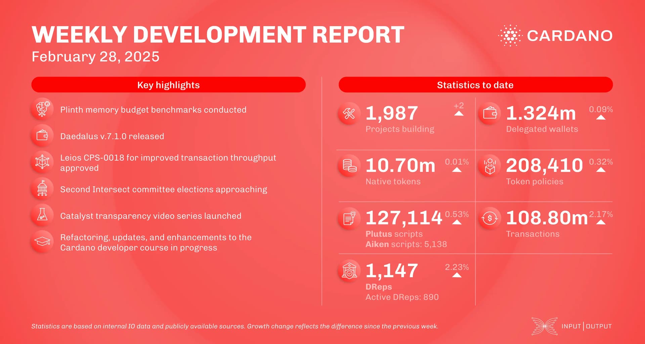The image size is (645, 344).
Task: Click the Cardano logo dots icon
Action: point(510,35)
